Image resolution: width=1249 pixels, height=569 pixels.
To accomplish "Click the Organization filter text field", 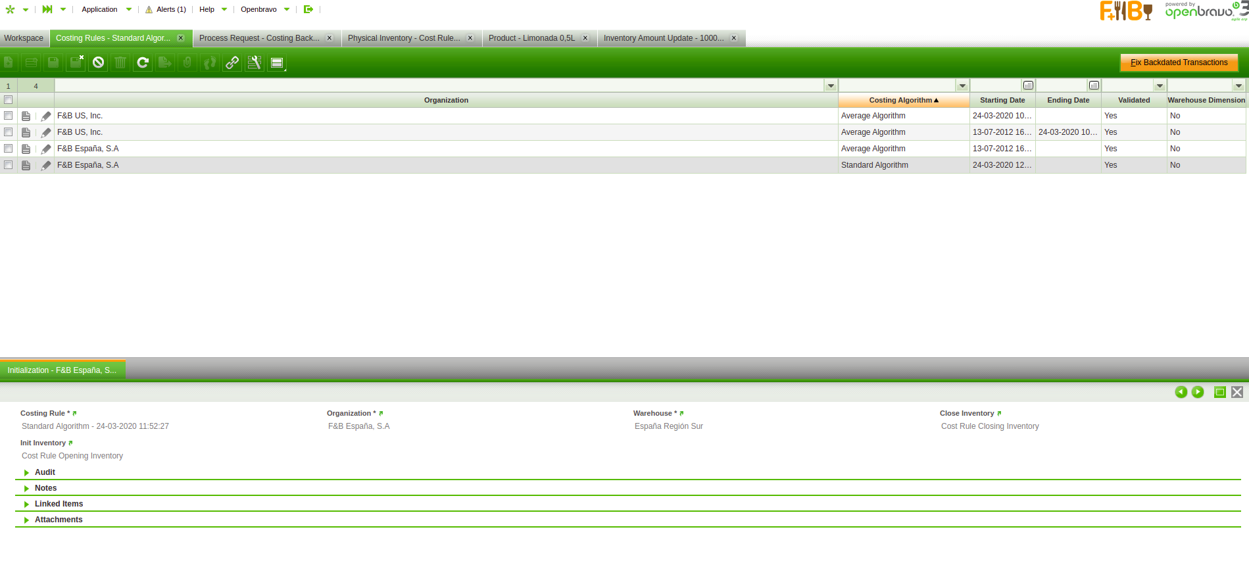I will 439,86.
